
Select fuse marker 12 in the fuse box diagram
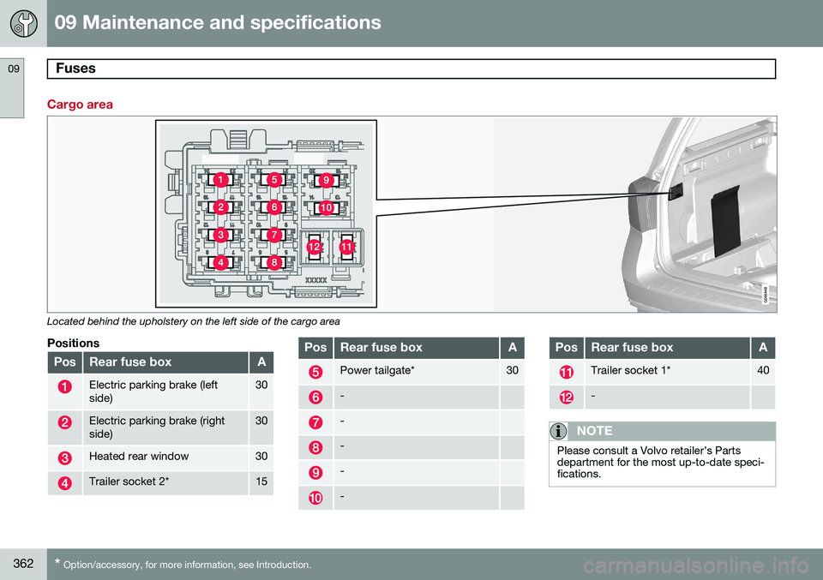pos(314,247)
